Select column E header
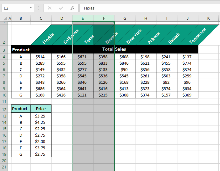The width and height of the screenshot is (220, 171). 83,18
